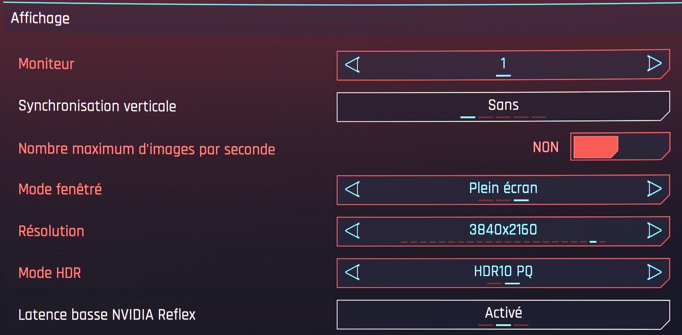Click the Résolution setting label
The height and width of the screenshot is (335, 682).
coord(51,231)
